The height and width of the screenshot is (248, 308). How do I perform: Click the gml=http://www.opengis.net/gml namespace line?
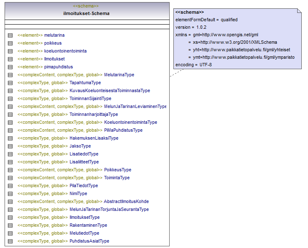(x=225, y=35)
